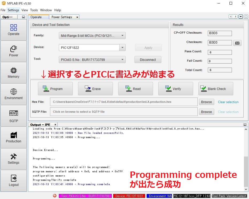Clear selection for the Hex file
Image resolution: width=249 pixels, height=199 pixels.
228,102
